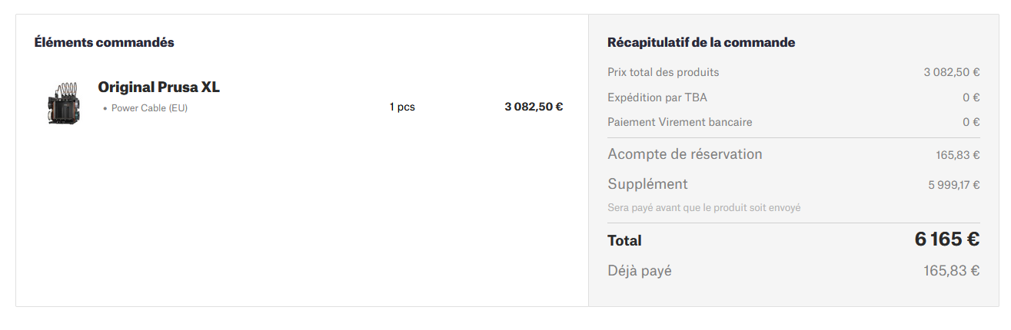Select the 5 999,17 € supplement amount

click(x=953, y=185)
